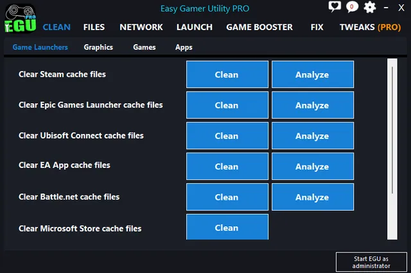Click 'Clear Ubisoft Connect cache files' label
The height and width of the screenshot is (273, 411).
[81, 135]
